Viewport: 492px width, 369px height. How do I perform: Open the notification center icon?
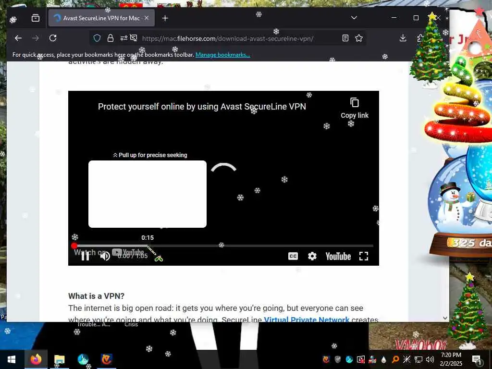coord(477,359)
